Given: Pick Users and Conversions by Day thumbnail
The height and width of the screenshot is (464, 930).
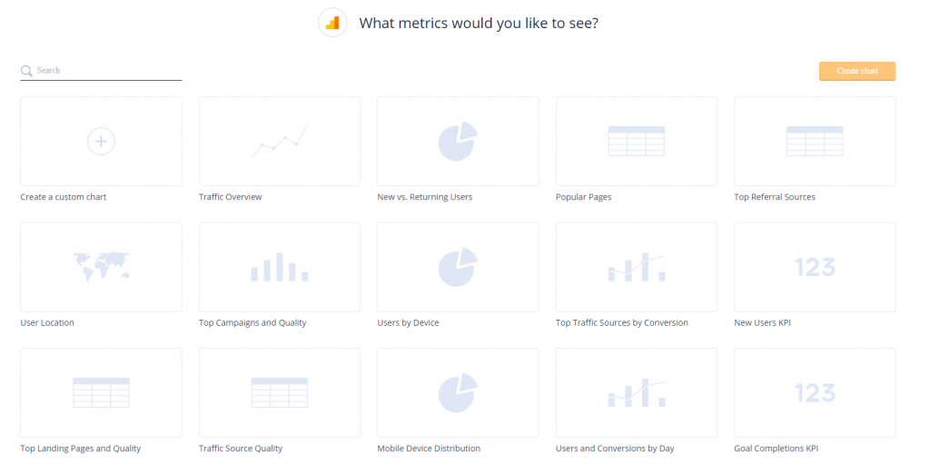Looking at the screenshot, I should tap(636, 392).
